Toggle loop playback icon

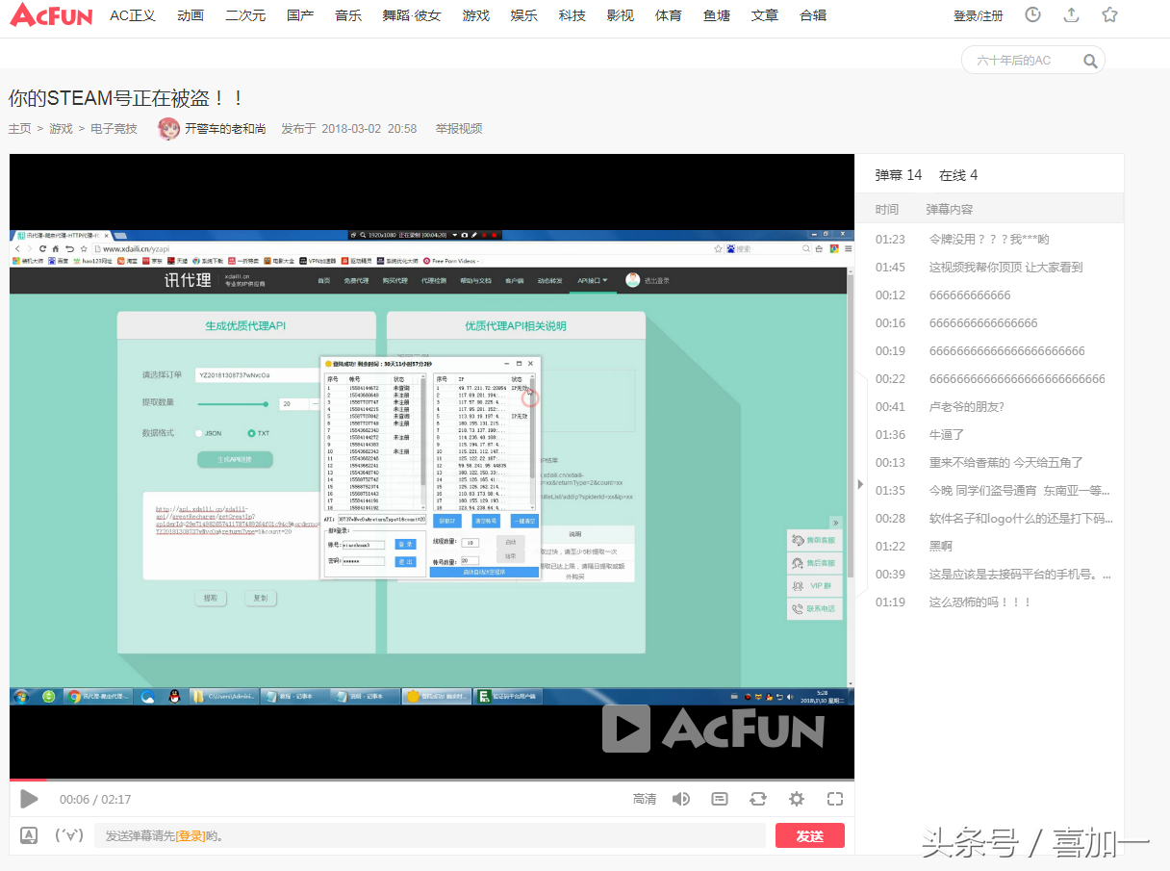[758, 799]
